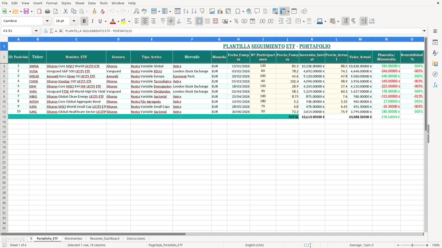This screenshot has width=442, height=248.
Task: Click the Clone Formatting paintbrush
Action: point(95,11)
